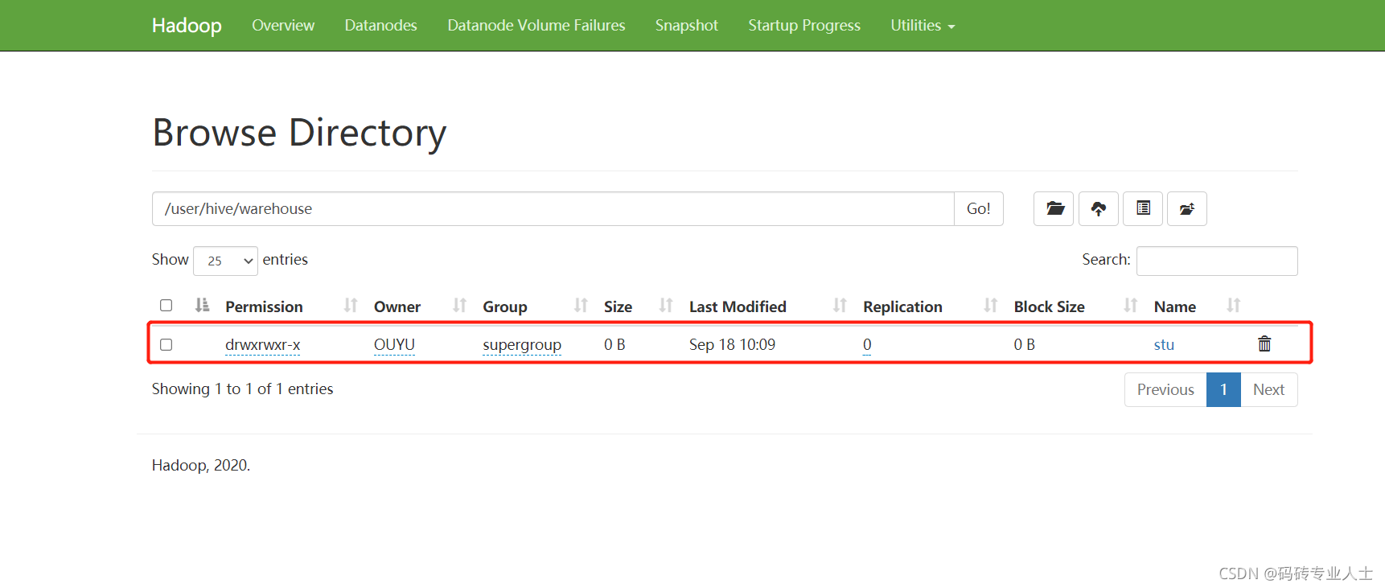The width and height of the screenshot is (1385, 588).
Task: Sort table by Permission column arrows
Action: [351, 306]
